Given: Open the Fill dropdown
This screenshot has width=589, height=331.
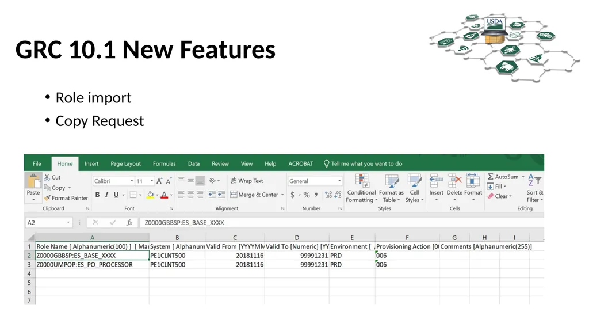Looking at the screenshot, I should point(497,187).
